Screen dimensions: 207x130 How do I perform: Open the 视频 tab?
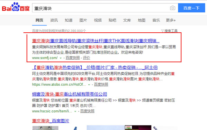98,20
